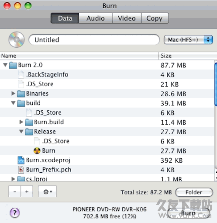Click the build folder icon
This screenshot has height=223, width=217.
21,103
